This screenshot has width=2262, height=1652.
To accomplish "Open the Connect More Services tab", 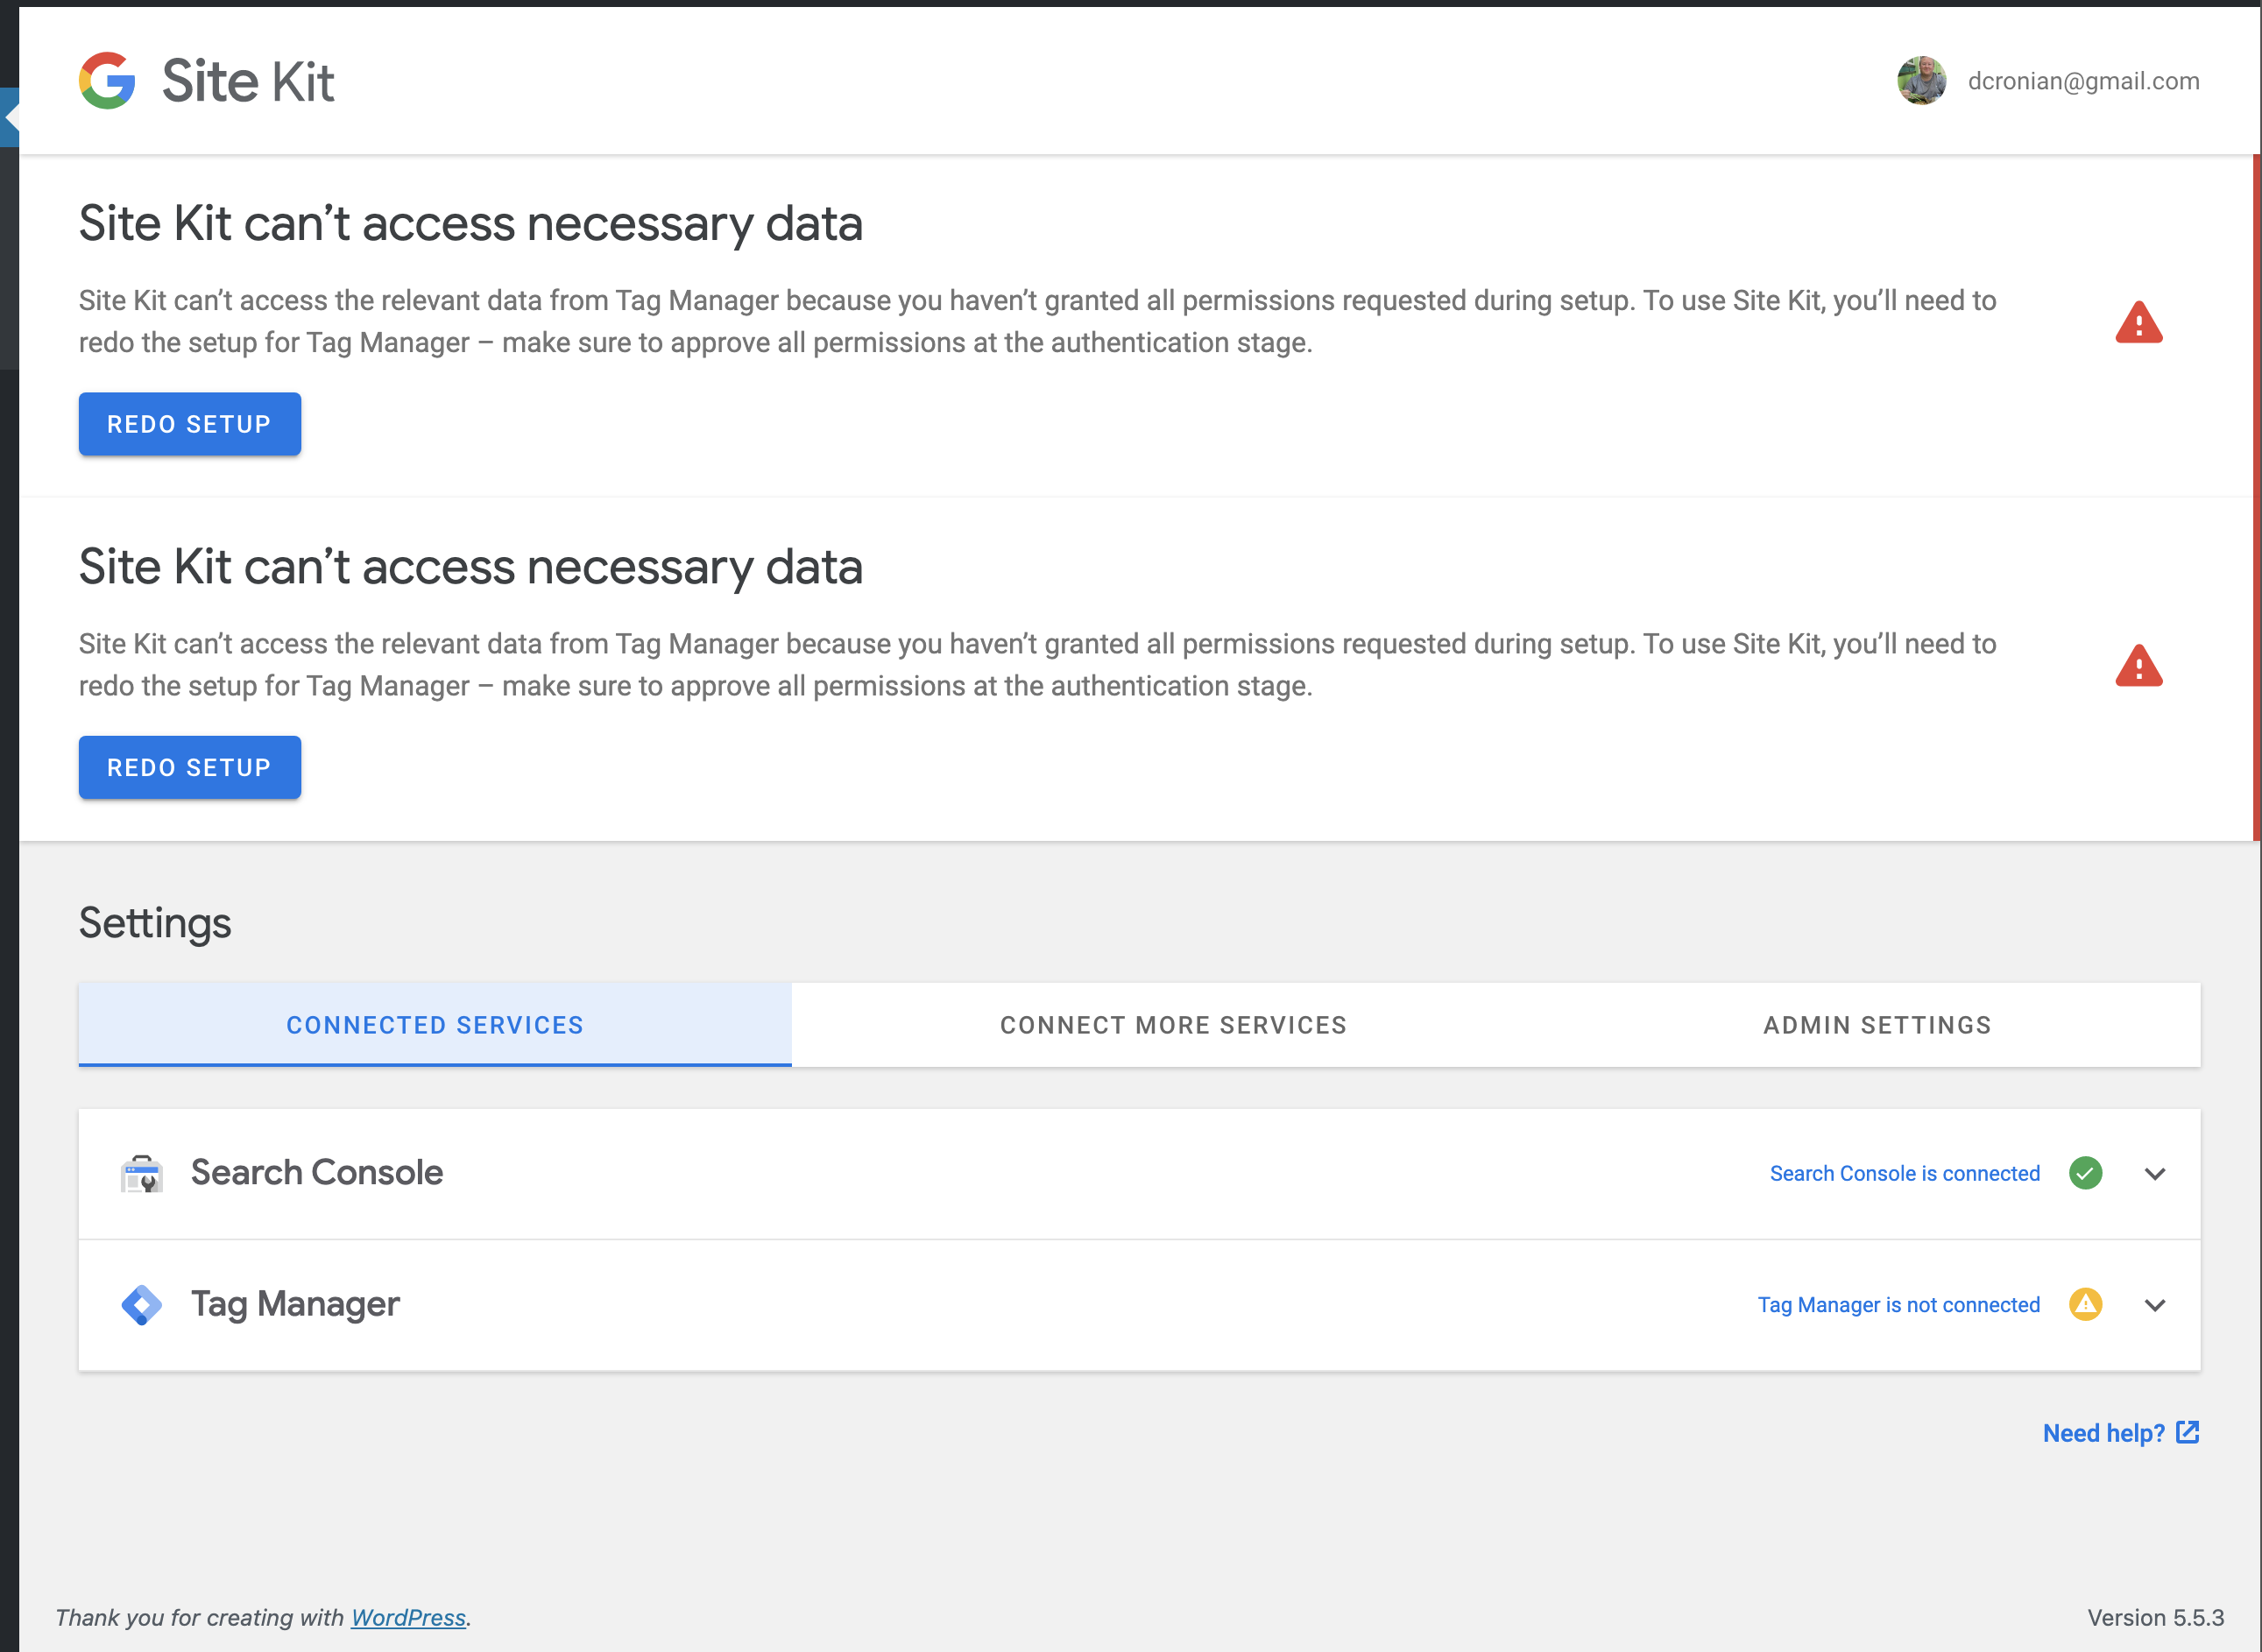I will pos(1173,1025).
